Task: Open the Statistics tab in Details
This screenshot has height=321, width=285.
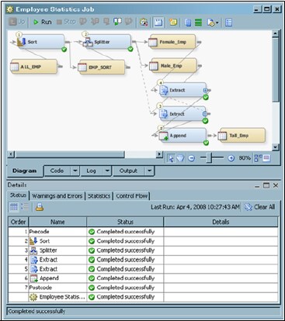Action: point(99,196)
